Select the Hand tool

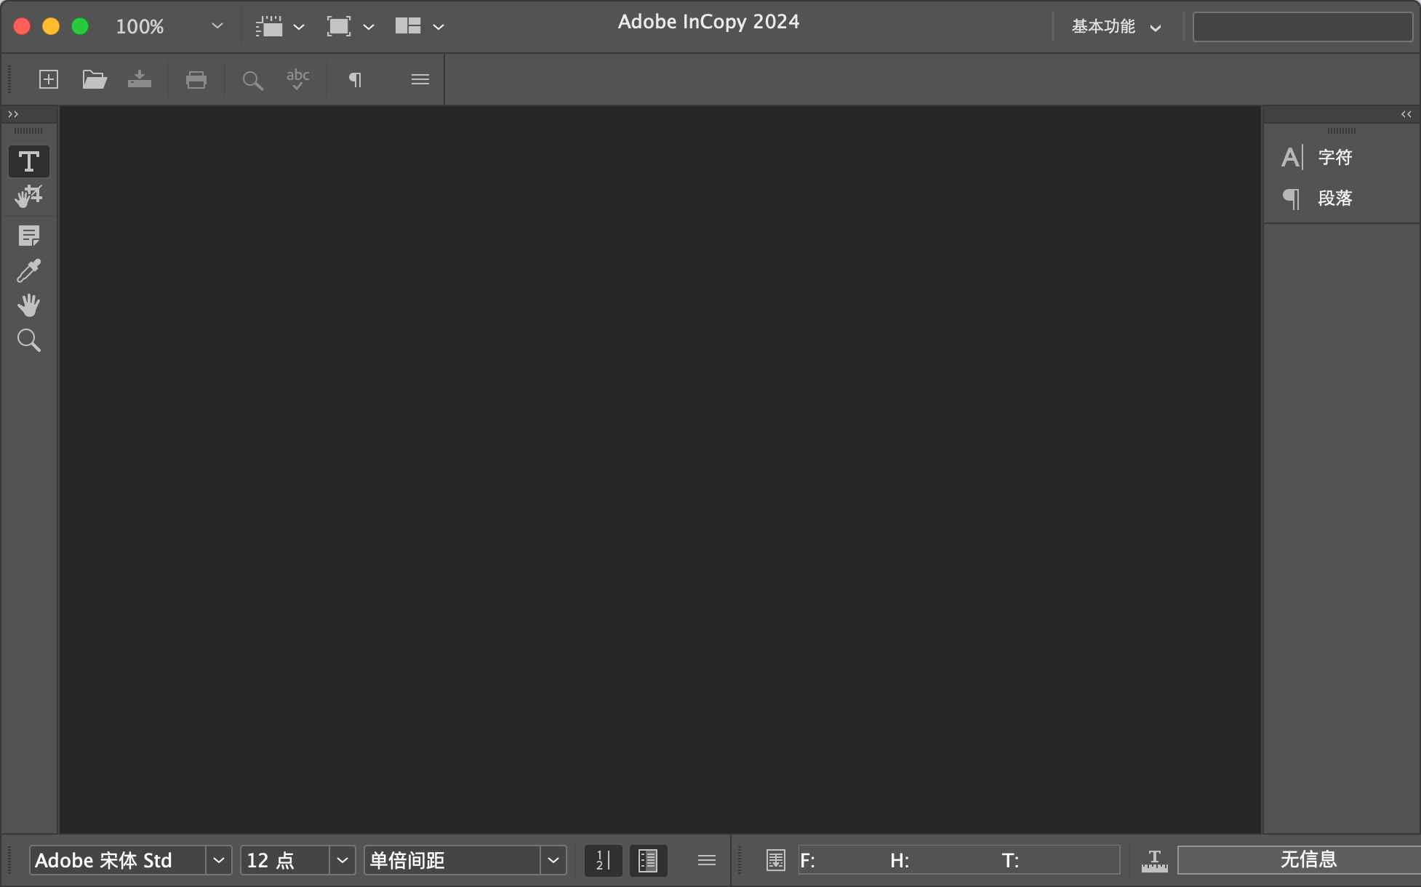(x=29, y=305)
